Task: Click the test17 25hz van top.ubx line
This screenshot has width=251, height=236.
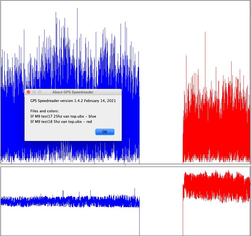Action: coord(63,116)
